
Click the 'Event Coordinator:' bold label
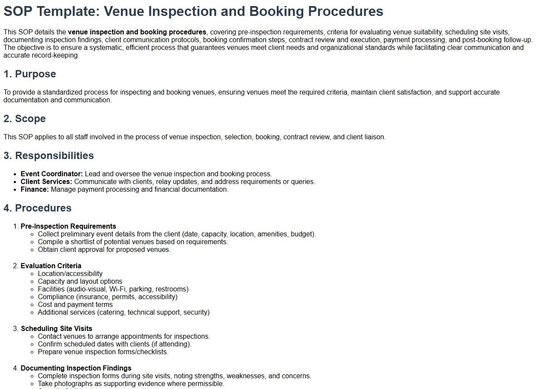pyautogui.click(x=52, y=174)
